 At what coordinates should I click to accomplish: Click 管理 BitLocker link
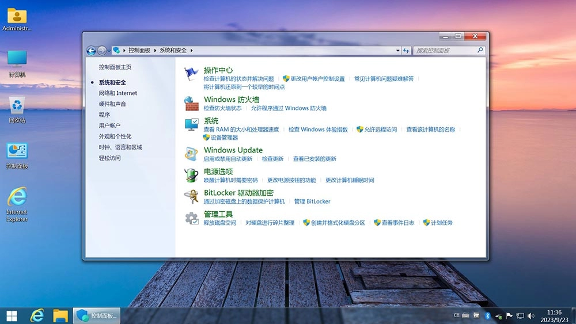[312, 201]
